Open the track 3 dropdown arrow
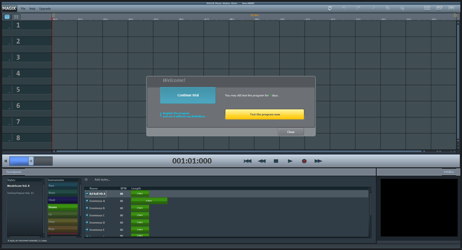 point(9,60)
